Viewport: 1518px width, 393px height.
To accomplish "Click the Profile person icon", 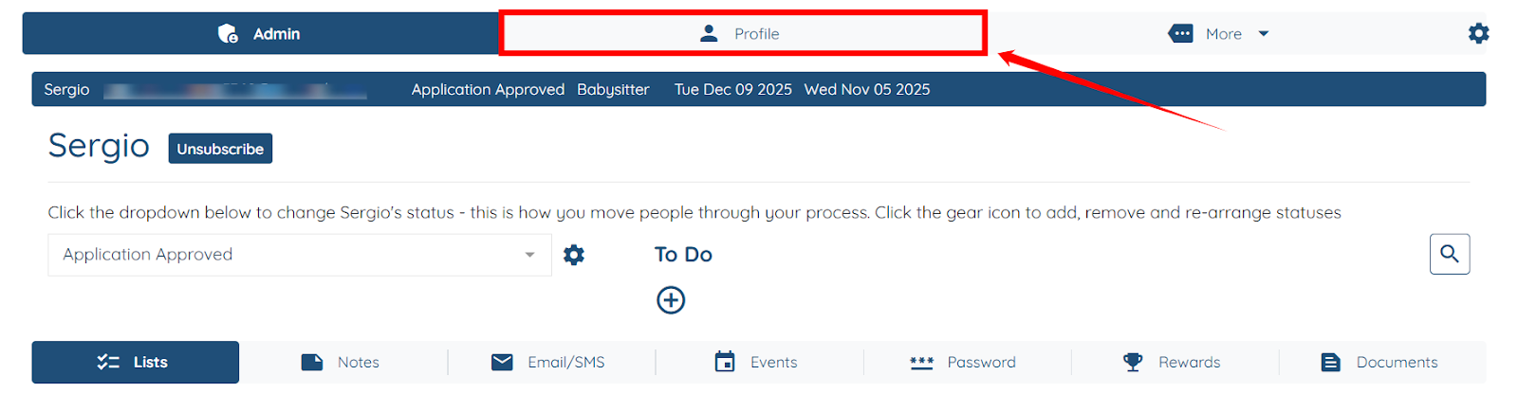I will tap(709, 33).
